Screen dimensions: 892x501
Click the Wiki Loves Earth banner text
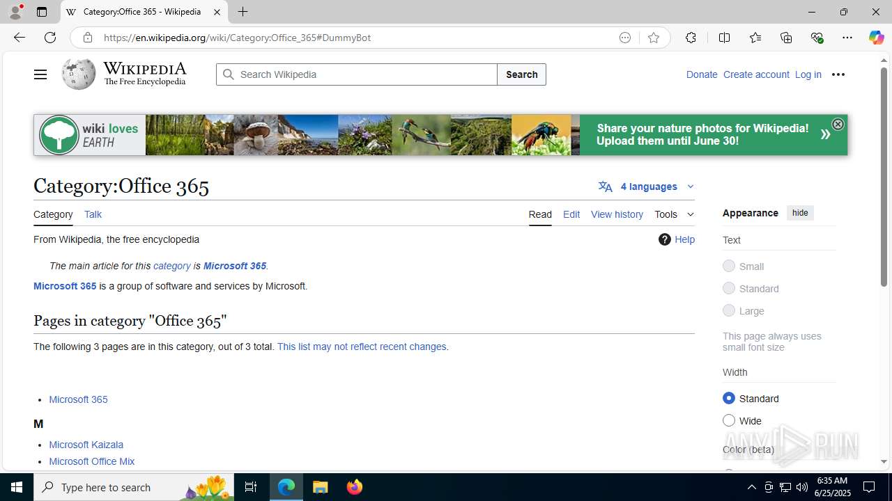point(703,134)
